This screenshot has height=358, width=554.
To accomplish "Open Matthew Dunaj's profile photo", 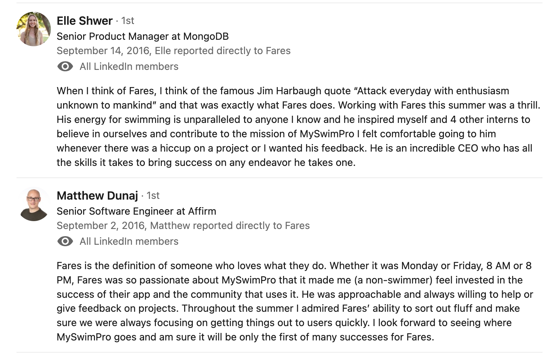I will click(34, 204).
